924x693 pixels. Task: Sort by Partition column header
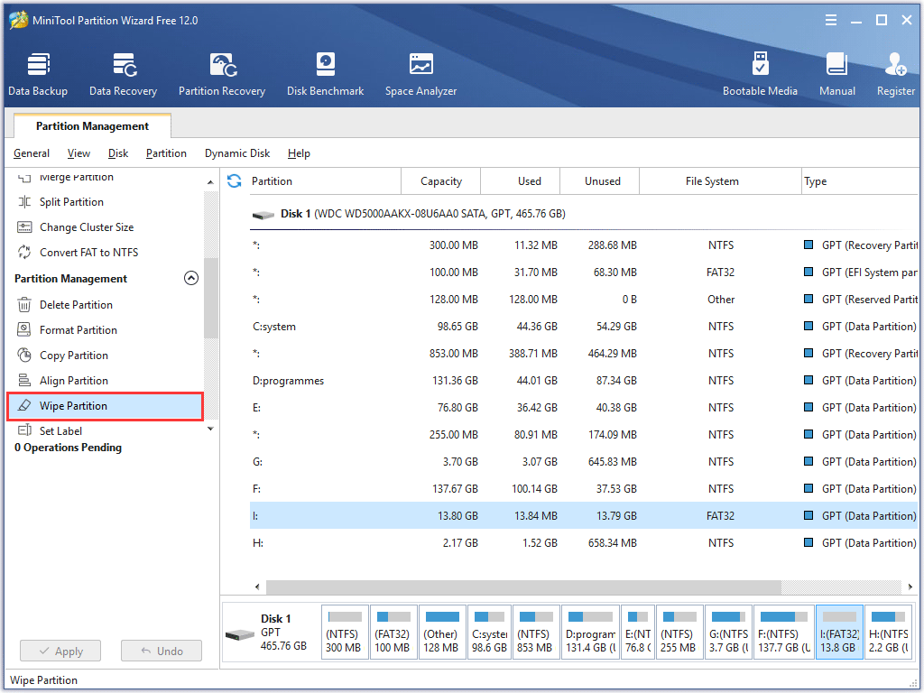point(323,181)
